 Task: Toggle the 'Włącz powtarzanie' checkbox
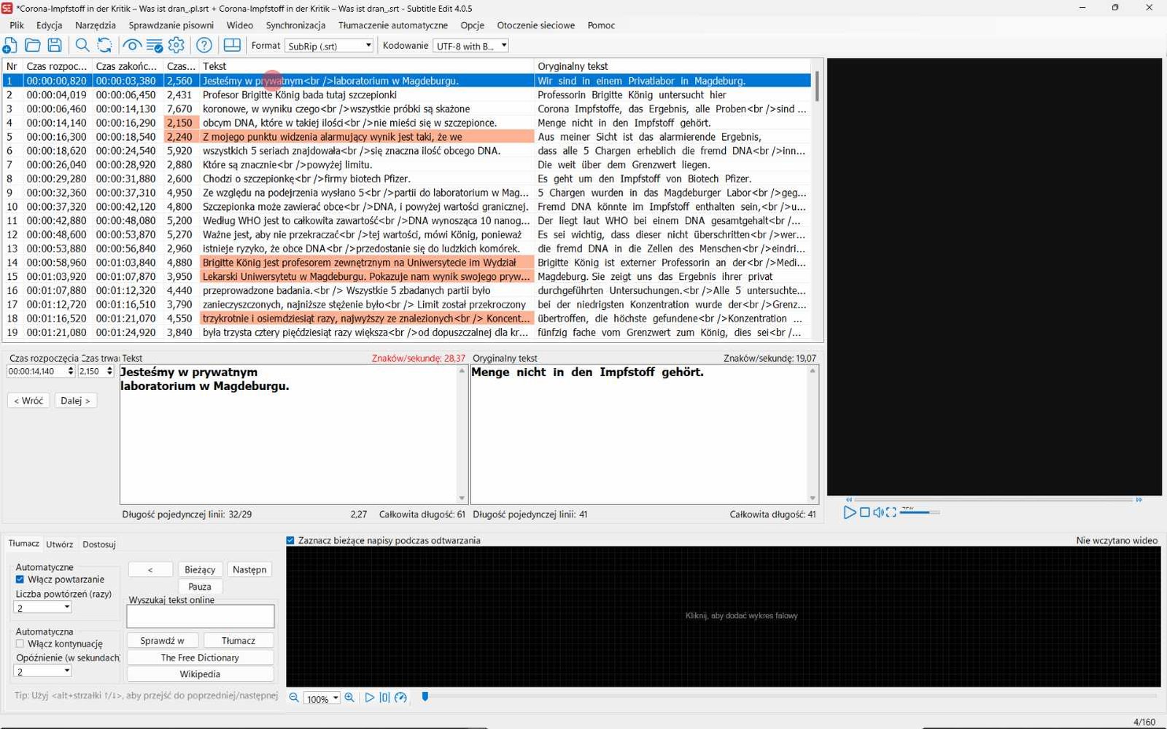[20, 580]
